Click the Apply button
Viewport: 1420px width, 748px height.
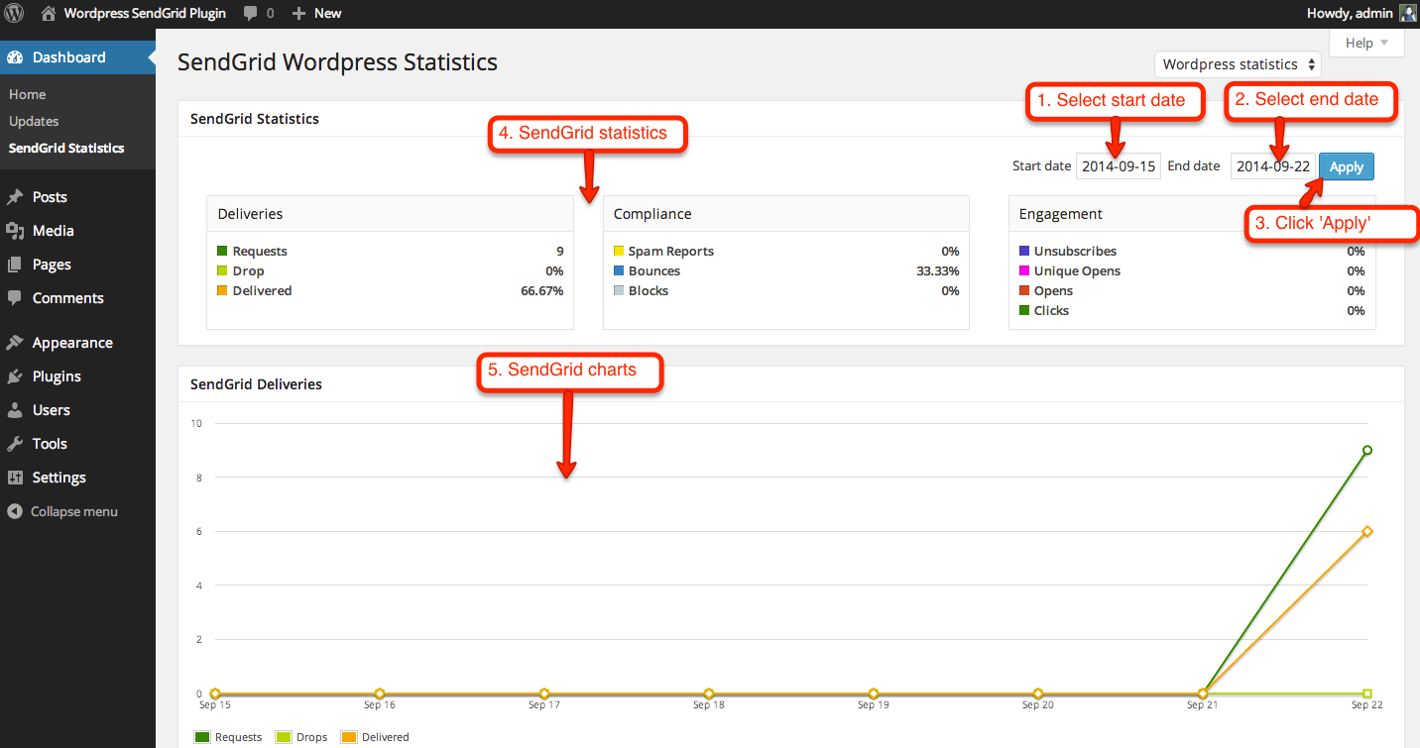1346,166
